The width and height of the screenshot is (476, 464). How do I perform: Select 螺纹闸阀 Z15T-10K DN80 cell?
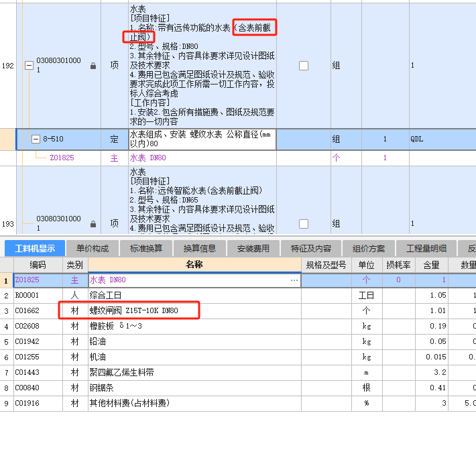tap(194, 311)
